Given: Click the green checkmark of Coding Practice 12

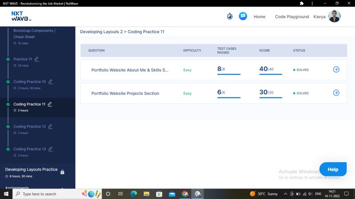Looking at the screenshot, I should (8, 127).
